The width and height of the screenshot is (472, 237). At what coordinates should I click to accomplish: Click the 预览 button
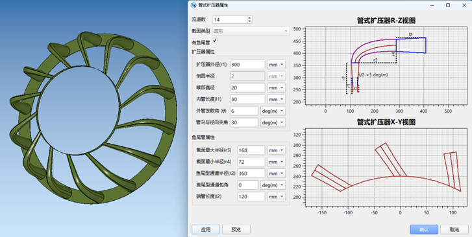(x=236, y=230)
